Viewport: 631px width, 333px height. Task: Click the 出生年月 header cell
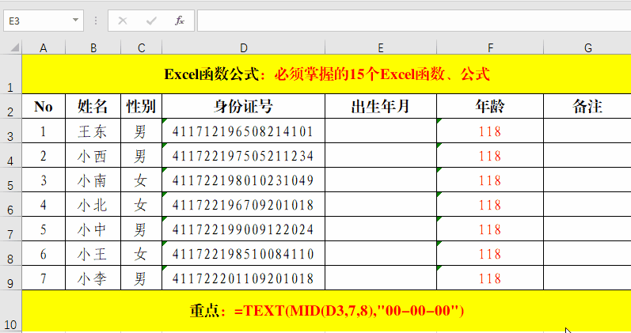tap(381, 107)
